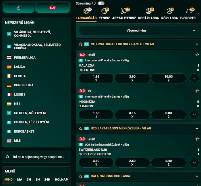Favorite the International Friendly Games league header

pos(81,44)
